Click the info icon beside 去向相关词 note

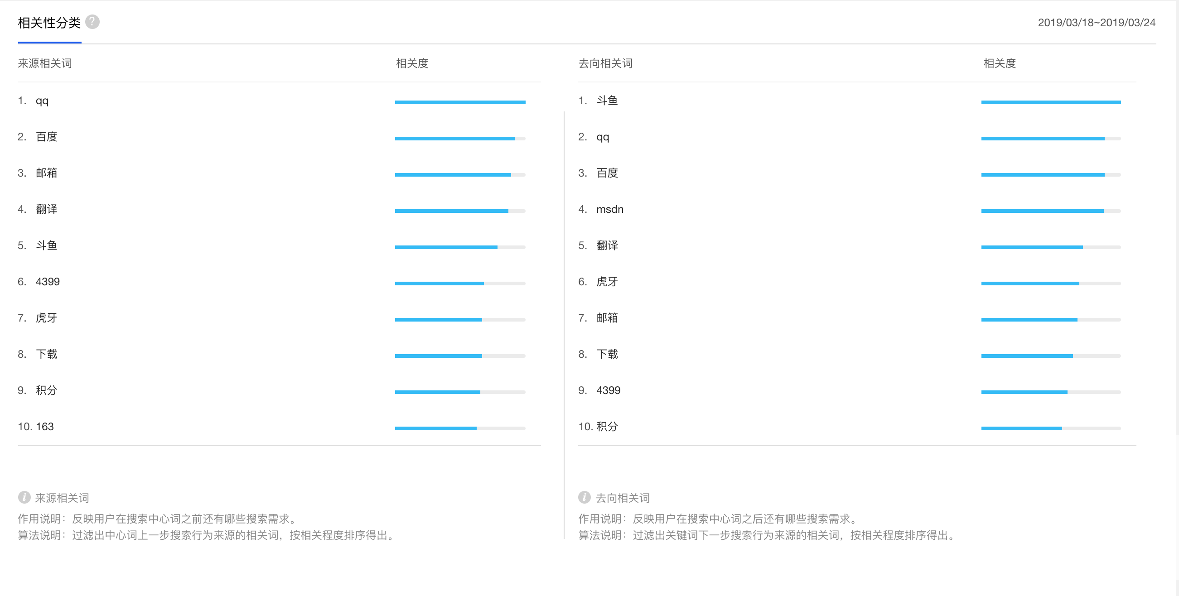(x=585, y=497)
